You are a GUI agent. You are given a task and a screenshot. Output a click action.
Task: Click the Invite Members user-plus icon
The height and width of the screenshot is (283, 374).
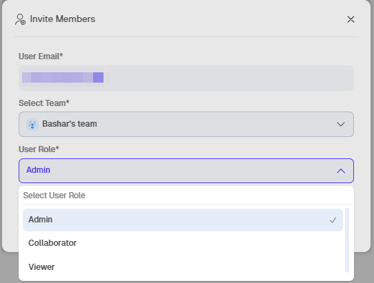click(20, 19)
